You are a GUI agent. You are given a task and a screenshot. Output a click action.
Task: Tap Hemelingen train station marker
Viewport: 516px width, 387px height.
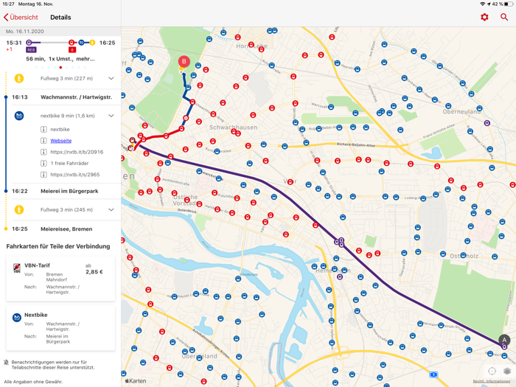click(x=340, y=276)
